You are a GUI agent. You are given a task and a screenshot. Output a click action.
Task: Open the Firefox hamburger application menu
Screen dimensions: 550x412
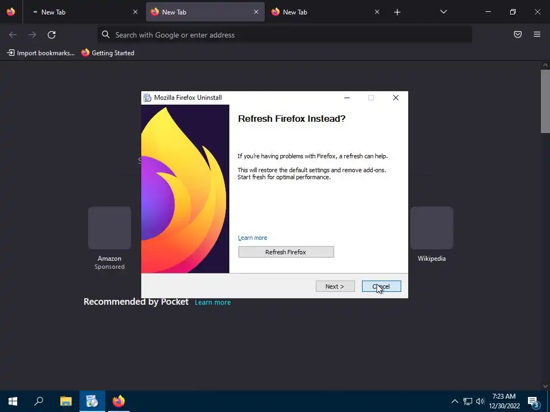(537, 34)
